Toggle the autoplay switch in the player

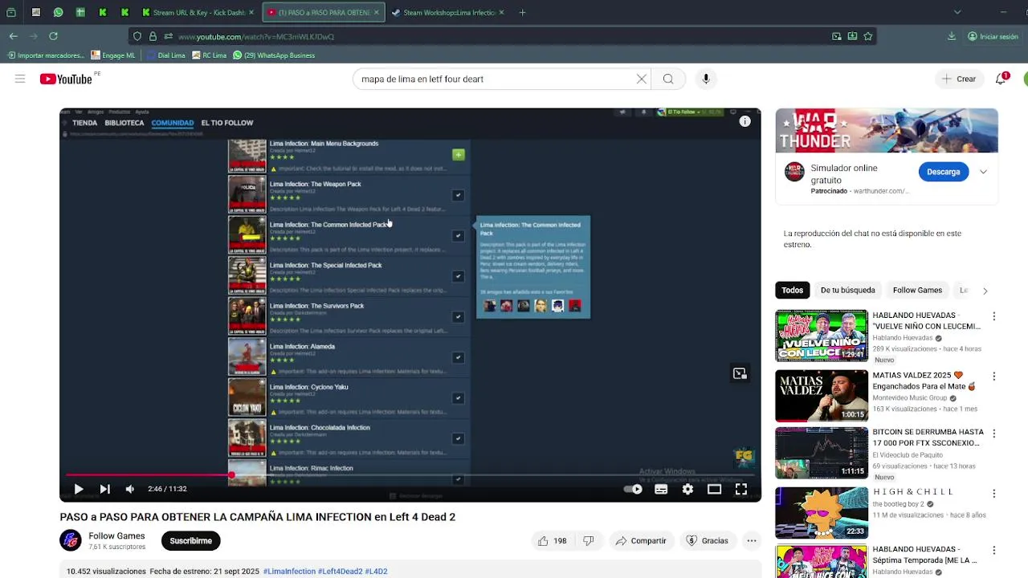(633, 489)
